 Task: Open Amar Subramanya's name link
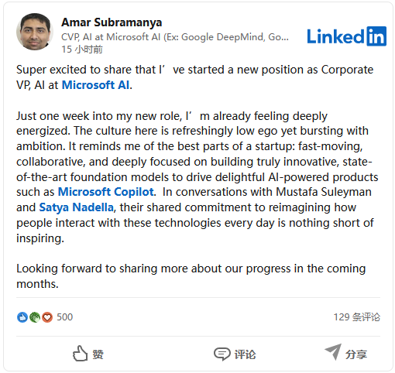tap(112, 22)
